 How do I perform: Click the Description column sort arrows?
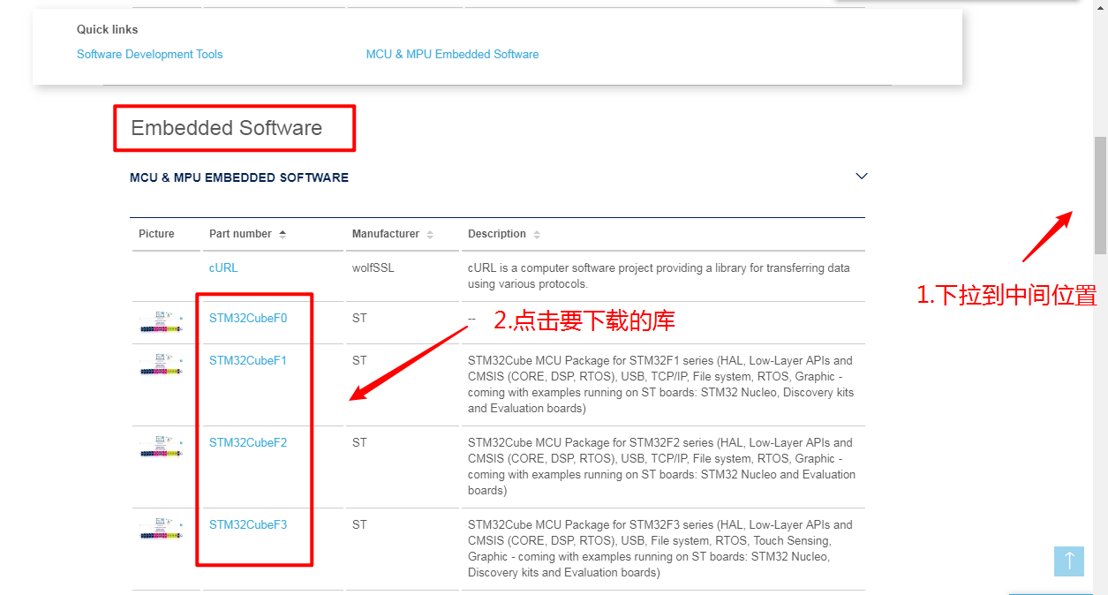coord(537,235)
